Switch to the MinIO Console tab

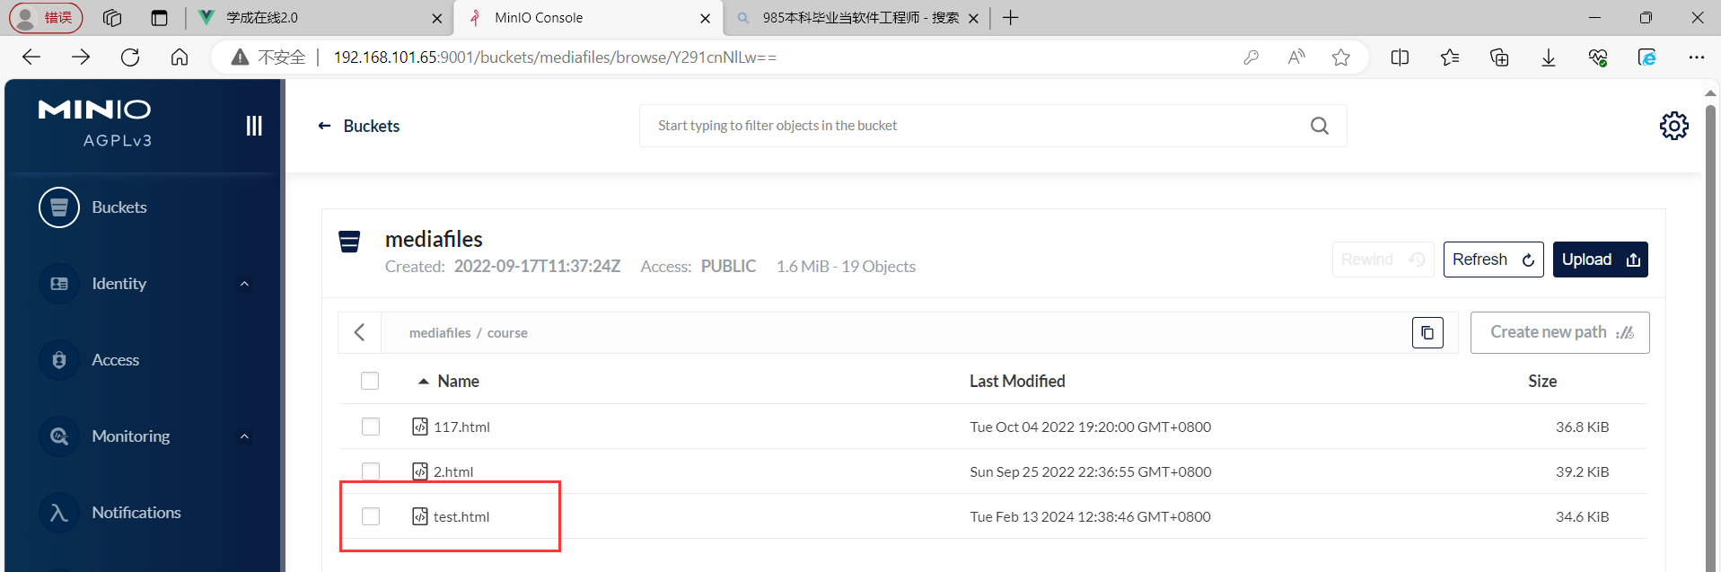pos(588,18)
